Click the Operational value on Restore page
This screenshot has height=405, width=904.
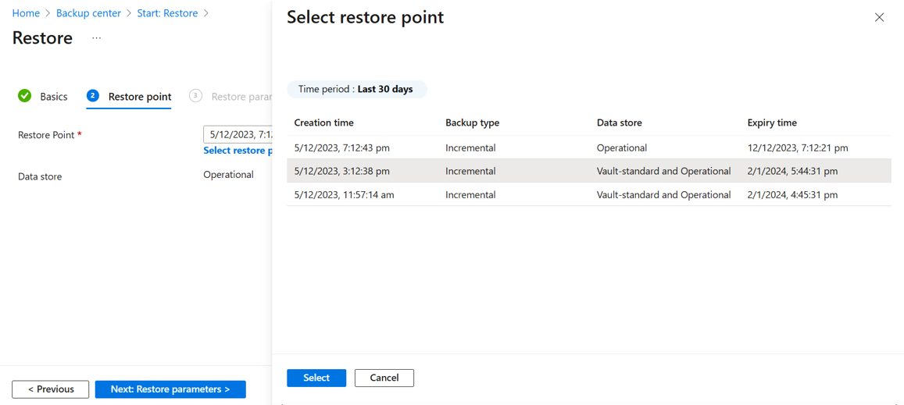click(x=228, y=175)
